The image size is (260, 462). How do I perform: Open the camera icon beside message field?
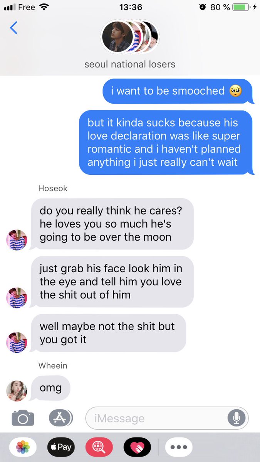[x=23, y=418]
